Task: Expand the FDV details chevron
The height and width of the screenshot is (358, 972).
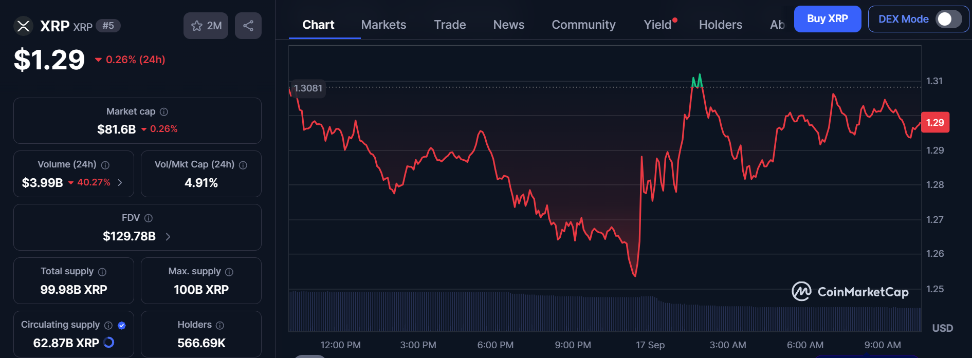Action: point(168,236)
